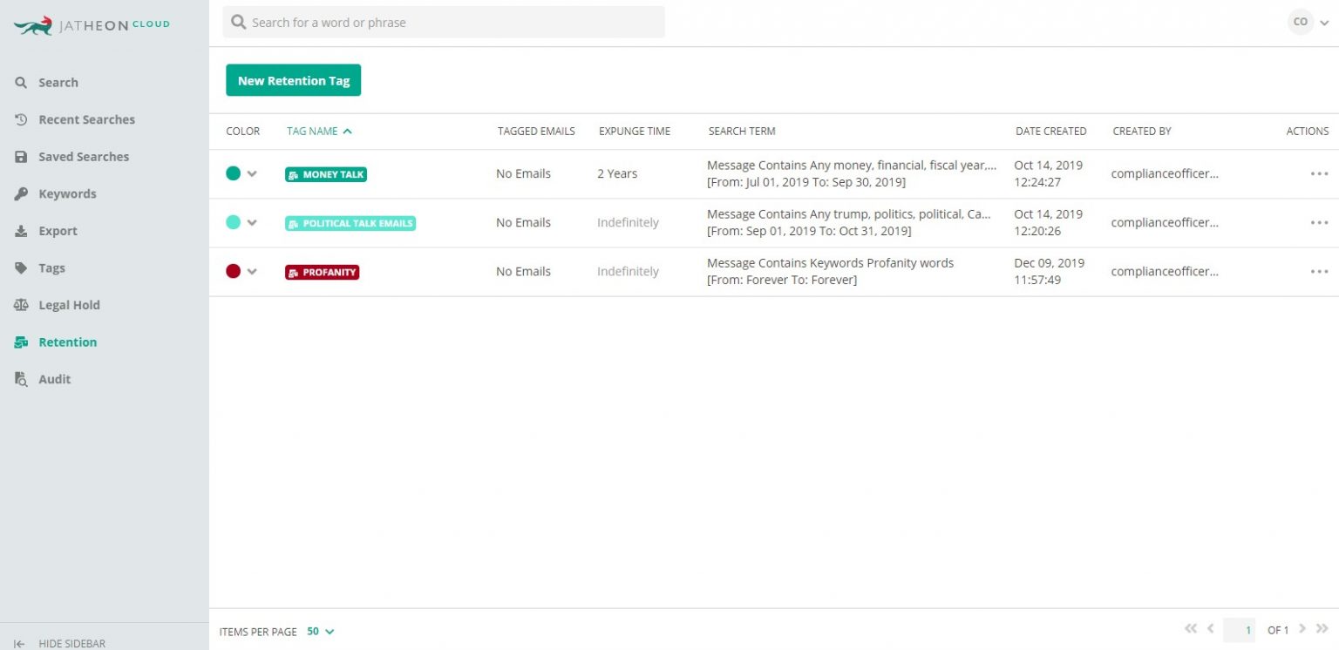This screenshot has height=650, width=1339.
Task: Click the Tags label icon in sidebar
Action: click(21, 267)
